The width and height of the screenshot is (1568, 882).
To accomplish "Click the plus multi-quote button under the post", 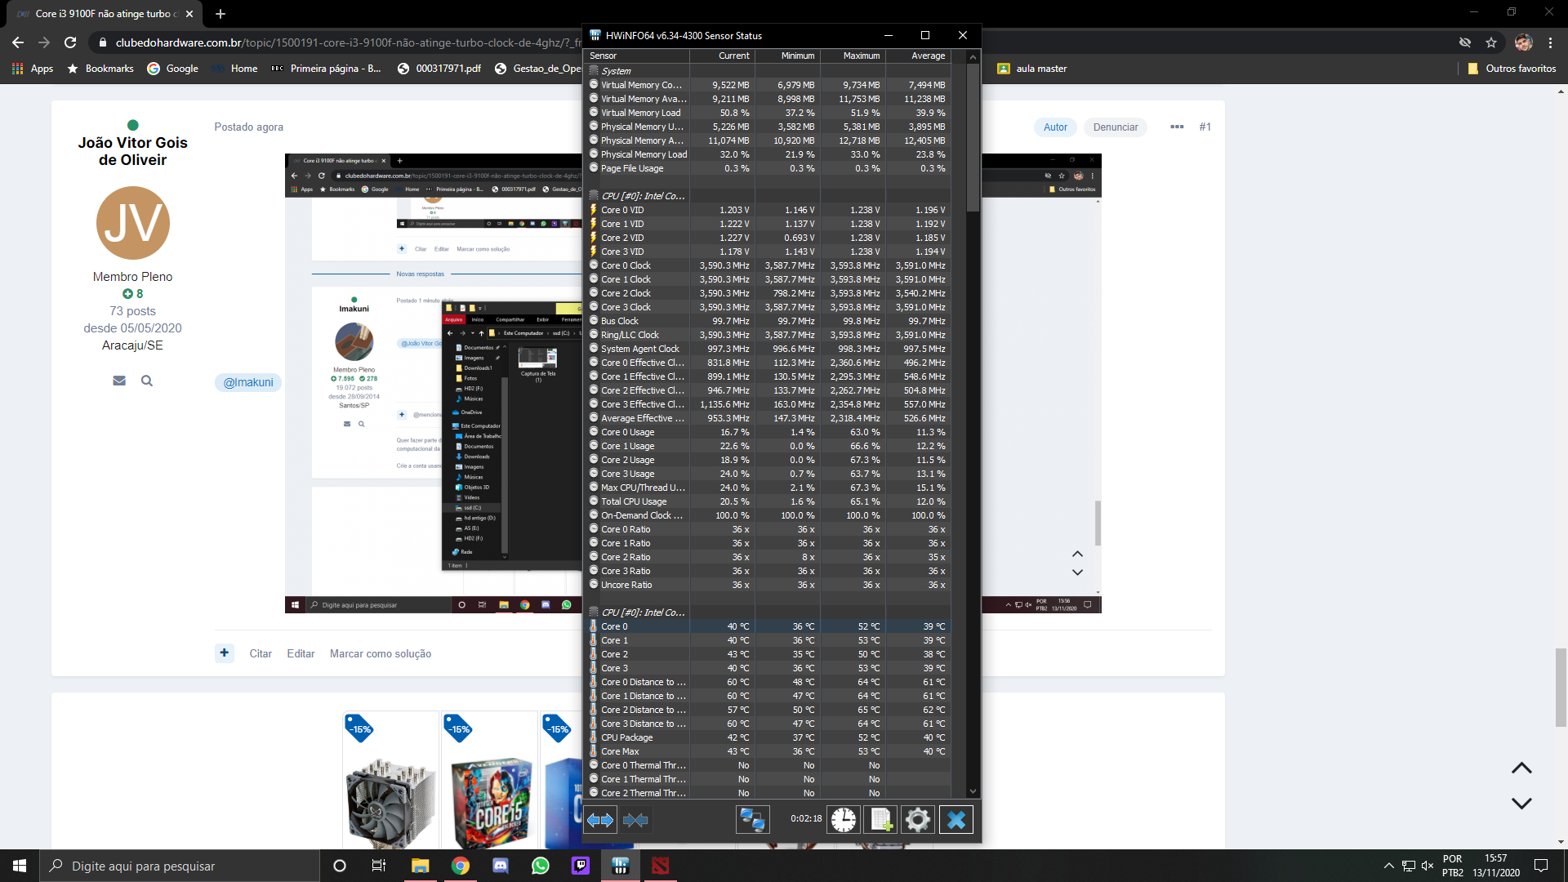I will click(225, 653).
